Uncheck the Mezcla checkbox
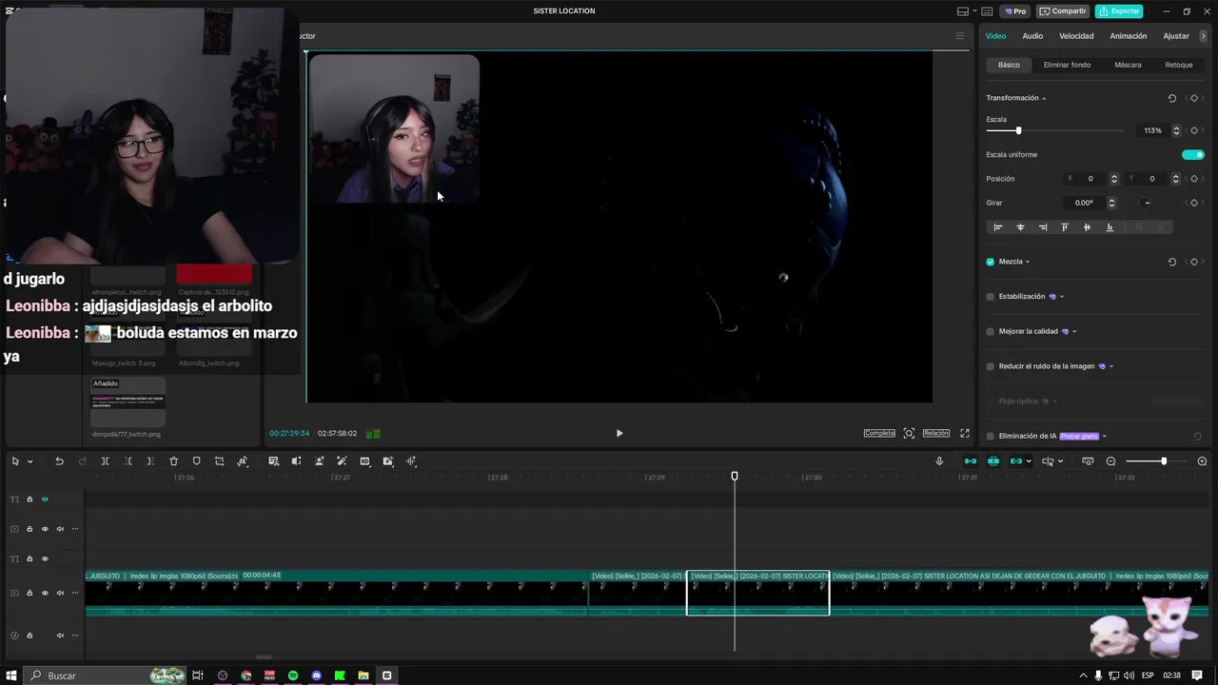This screenshot has height=685, width=1218. (x=991, y=262)
